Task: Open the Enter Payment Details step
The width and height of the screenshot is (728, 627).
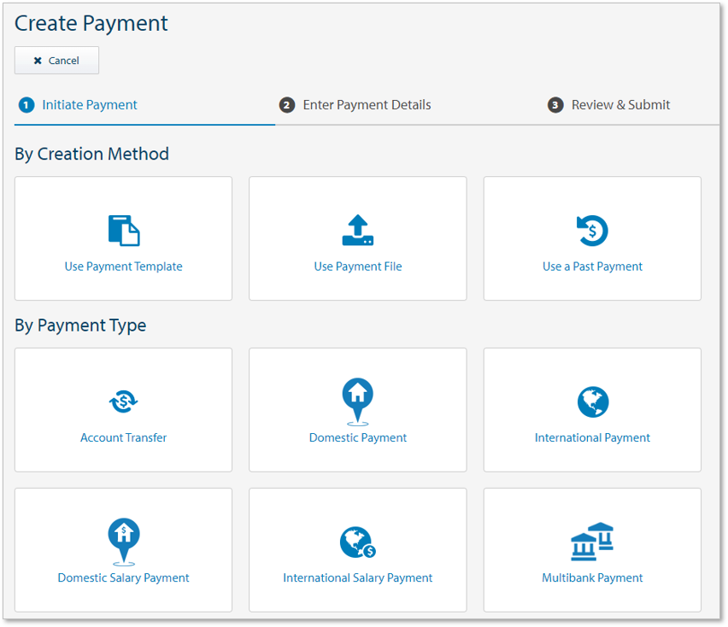Action: point(367,104)
